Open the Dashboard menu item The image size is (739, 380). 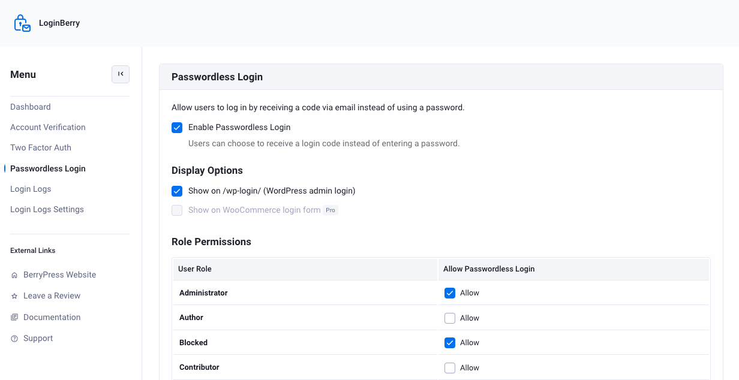point(31,107)
